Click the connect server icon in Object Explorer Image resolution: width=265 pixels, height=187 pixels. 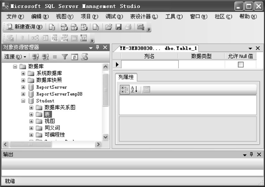point(35,57)
